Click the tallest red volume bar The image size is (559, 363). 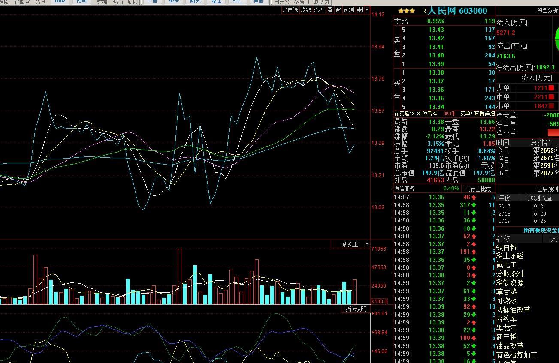179,276
